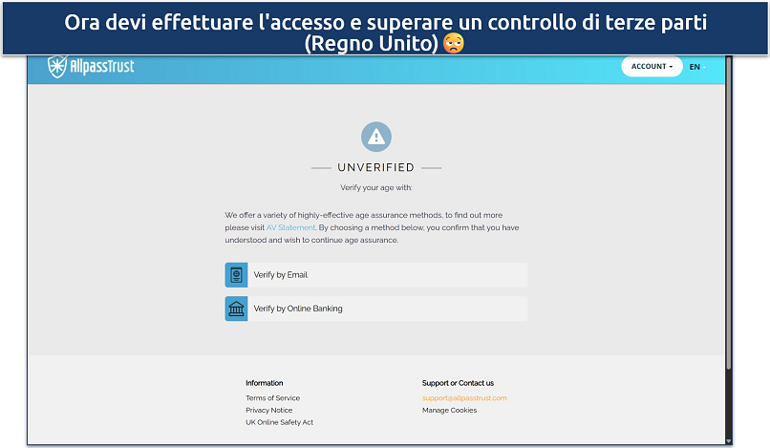Click the Support or Contact us heading
Viewport: 770px width, 448px height.
point(458,383)
